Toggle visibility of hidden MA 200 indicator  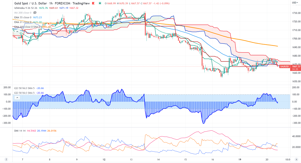(x=35, y=13)
